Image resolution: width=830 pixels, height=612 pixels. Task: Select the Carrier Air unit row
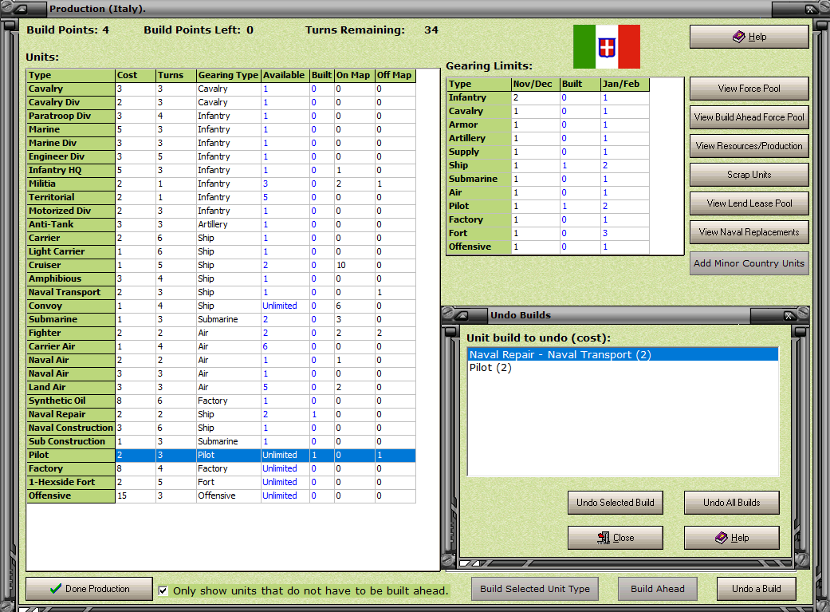point(222,346)
